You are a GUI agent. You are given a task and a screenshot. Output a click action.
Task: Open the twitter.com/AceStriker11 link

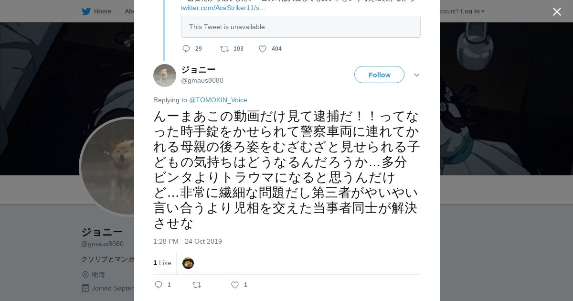tap(223, 8)
